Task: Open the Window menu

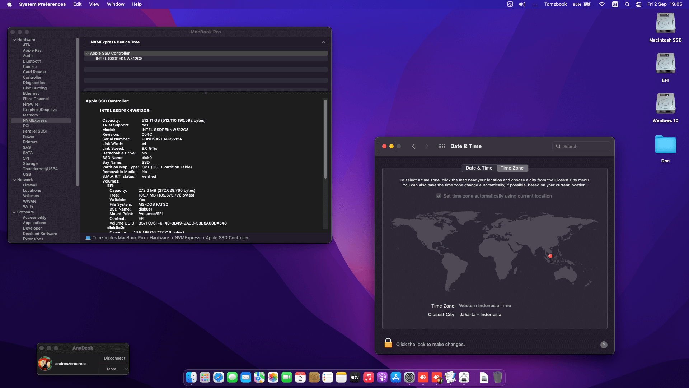Action: point(115,4)
